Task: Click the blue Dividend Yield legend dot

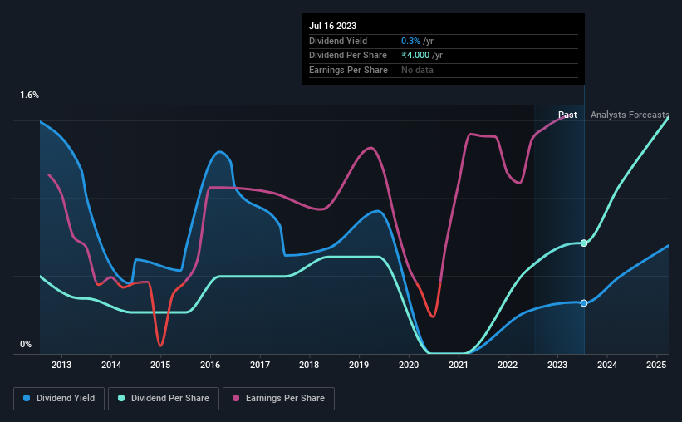Action: (27, 398)
